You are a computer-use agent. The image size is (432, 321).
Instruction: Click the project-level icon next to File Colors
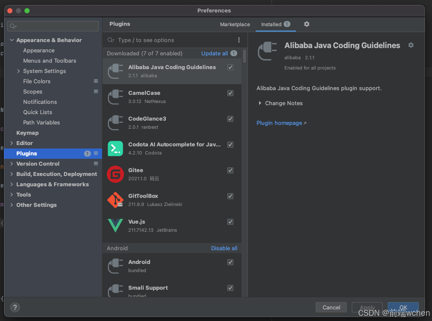[x=96, y=81]
